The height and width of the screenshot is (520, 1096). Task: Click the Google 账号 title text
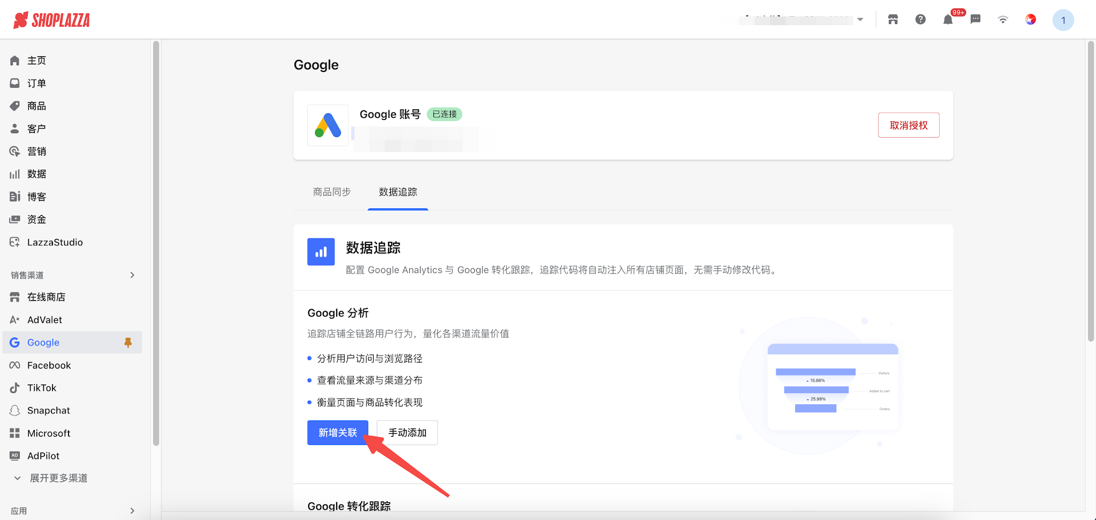[x=390, y=114]
